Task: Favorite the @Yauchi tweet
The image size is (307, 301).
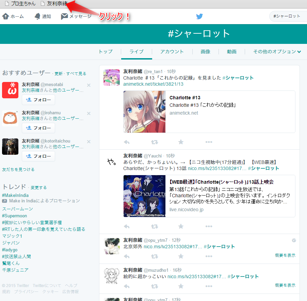Action: (181, 226)
